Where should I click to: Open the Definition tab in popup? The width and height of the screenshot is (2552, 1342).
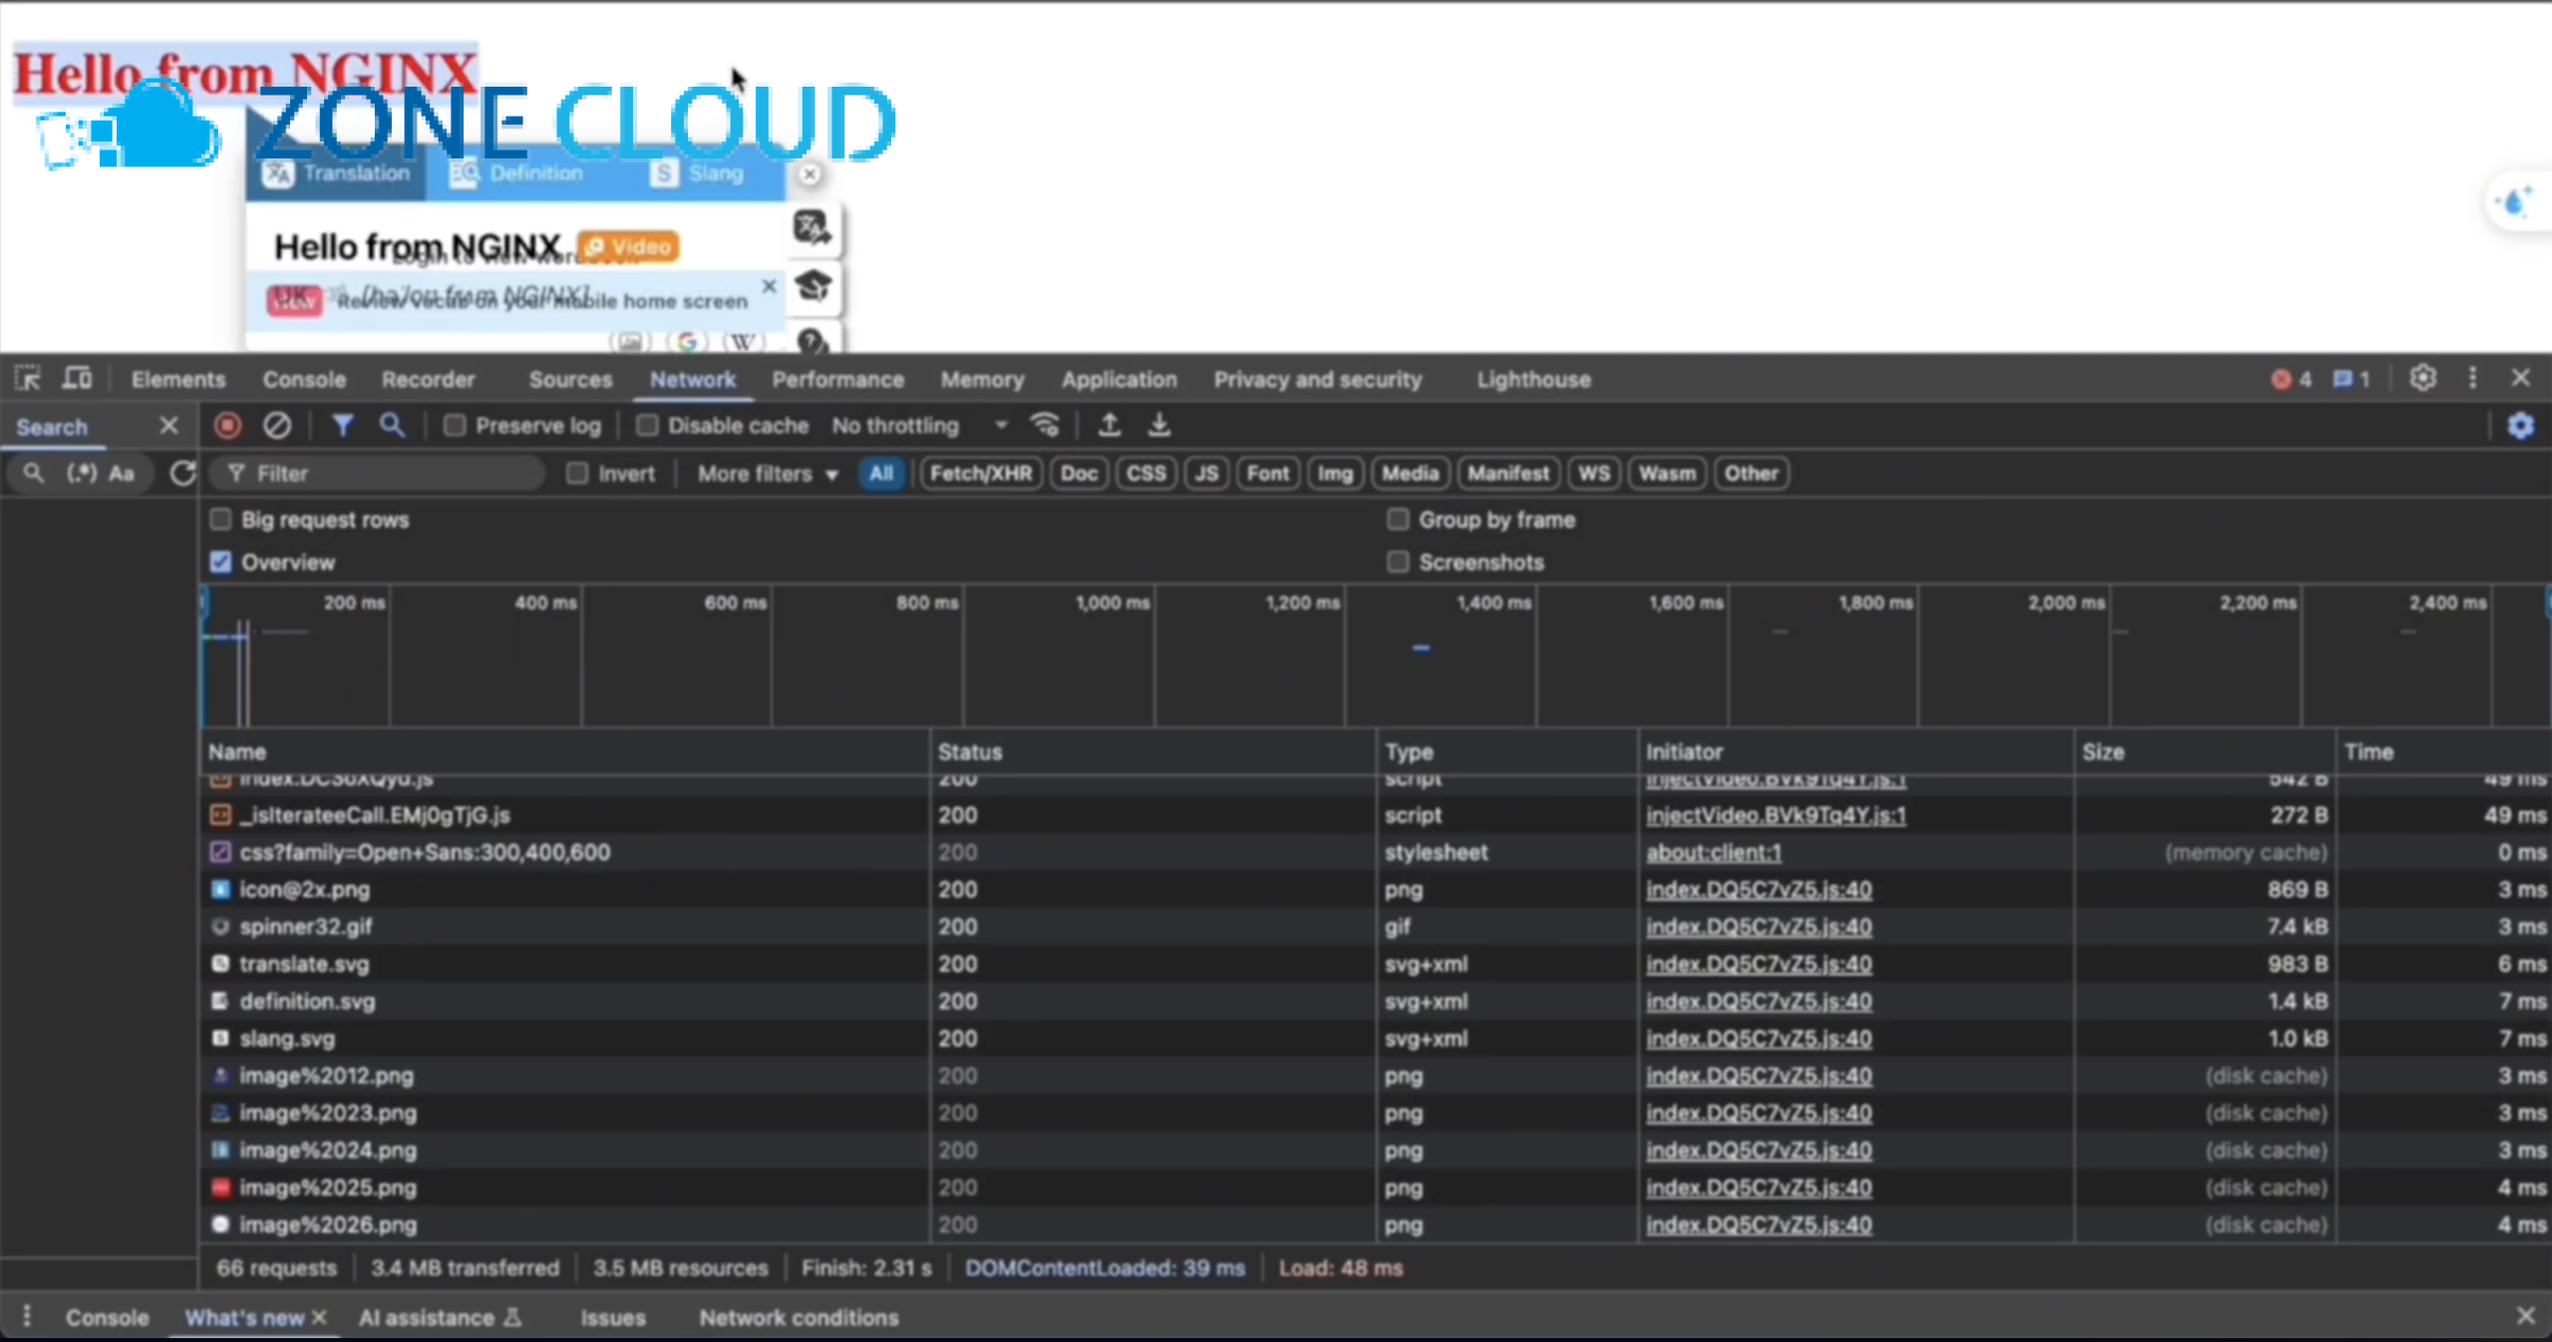pyautogui.click(x=517, y=174)
